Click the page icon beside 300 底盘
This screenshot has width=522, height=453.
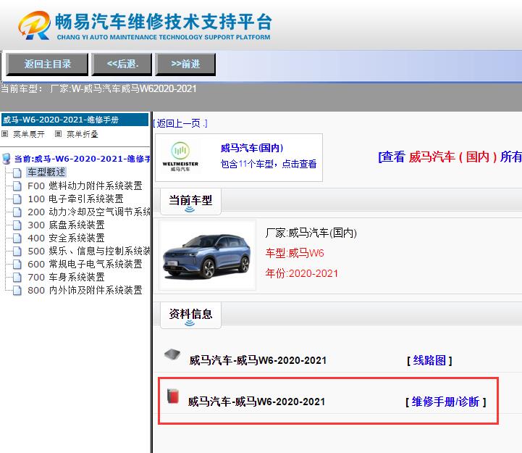click(17, 225)
